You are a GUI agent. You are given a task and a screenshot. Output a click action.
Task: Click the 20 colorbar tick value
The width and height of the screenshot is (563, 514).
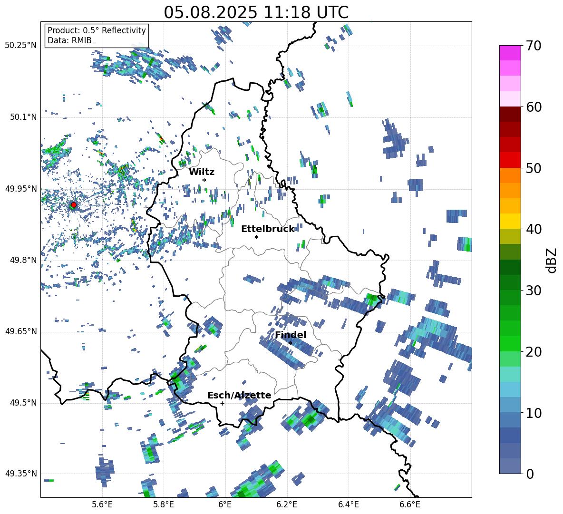534,352
